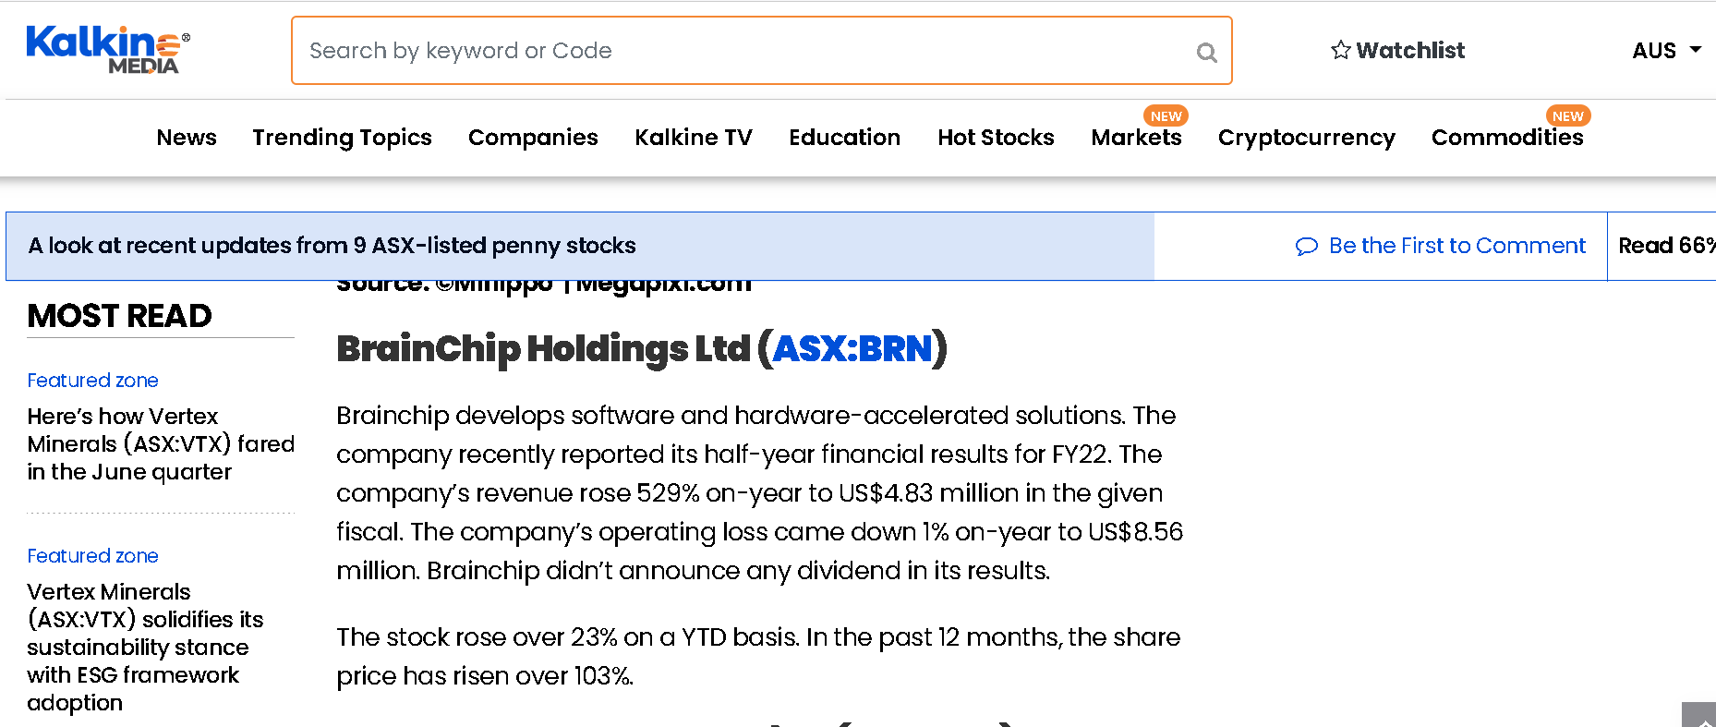Click the comment bubble icon
Viewport: 1716px width, 727px height.
tap(1307, 246)
